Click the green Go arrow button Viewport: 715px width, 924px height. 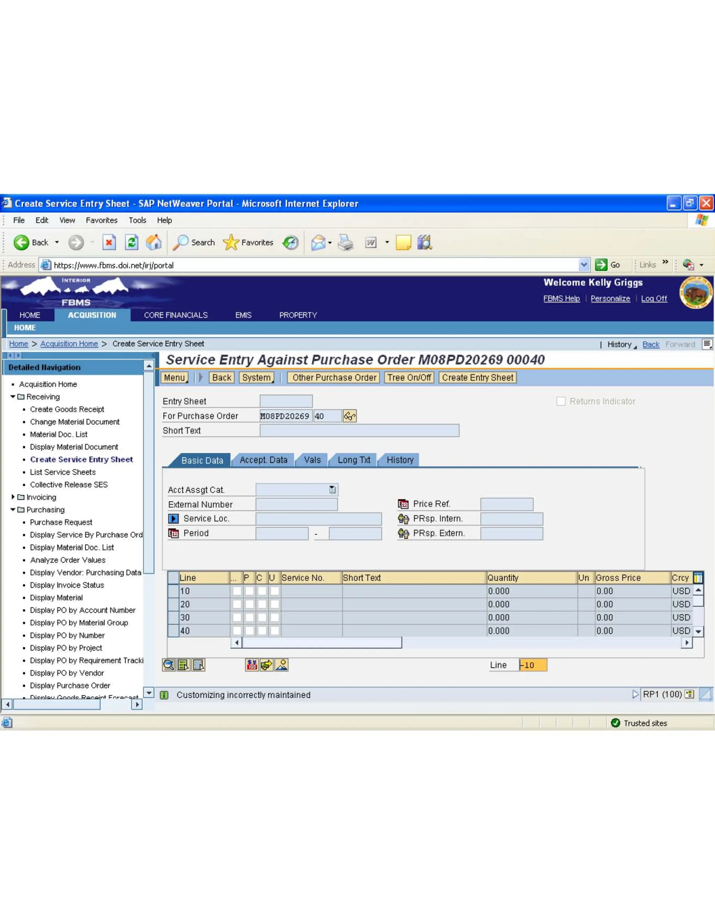click(600, 265)
